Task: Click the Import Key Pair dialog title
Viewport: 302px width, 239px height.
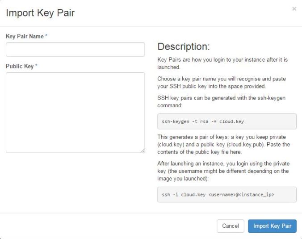Action: [x=40, y=13]
